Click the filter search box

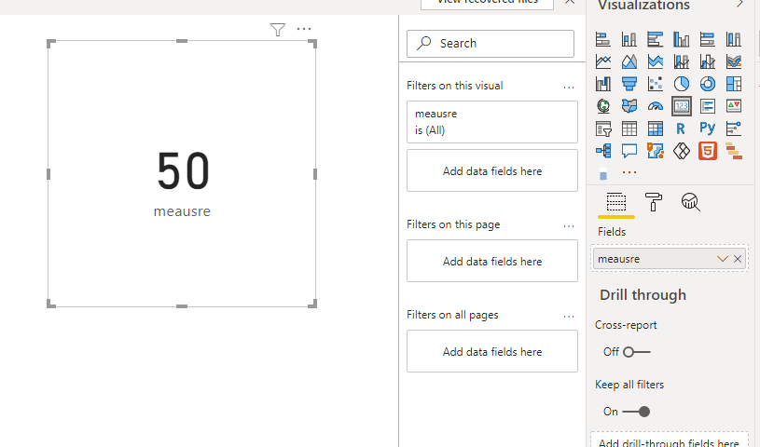pyautogui.click(x=491, y=44)
